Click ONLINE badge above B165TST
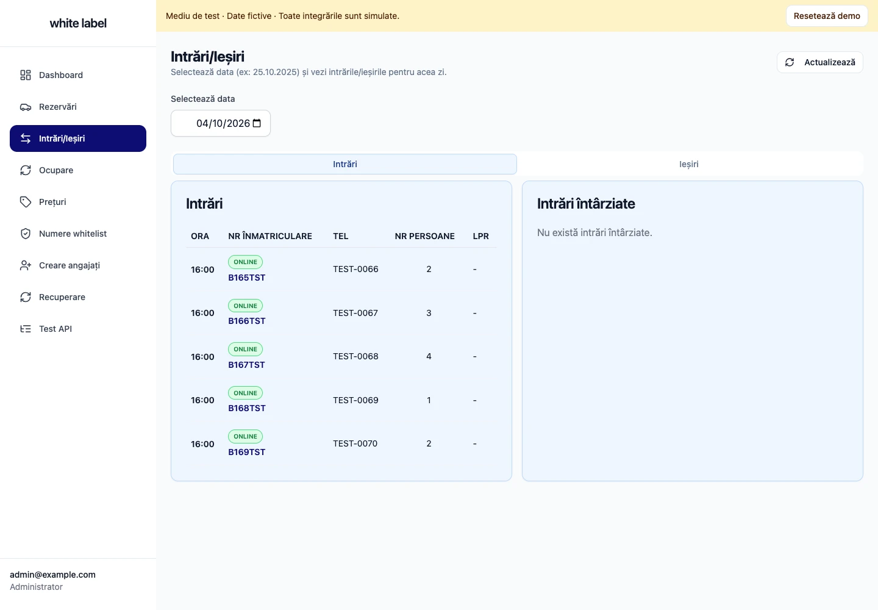The image size is (878, 610). coord(245,262)
